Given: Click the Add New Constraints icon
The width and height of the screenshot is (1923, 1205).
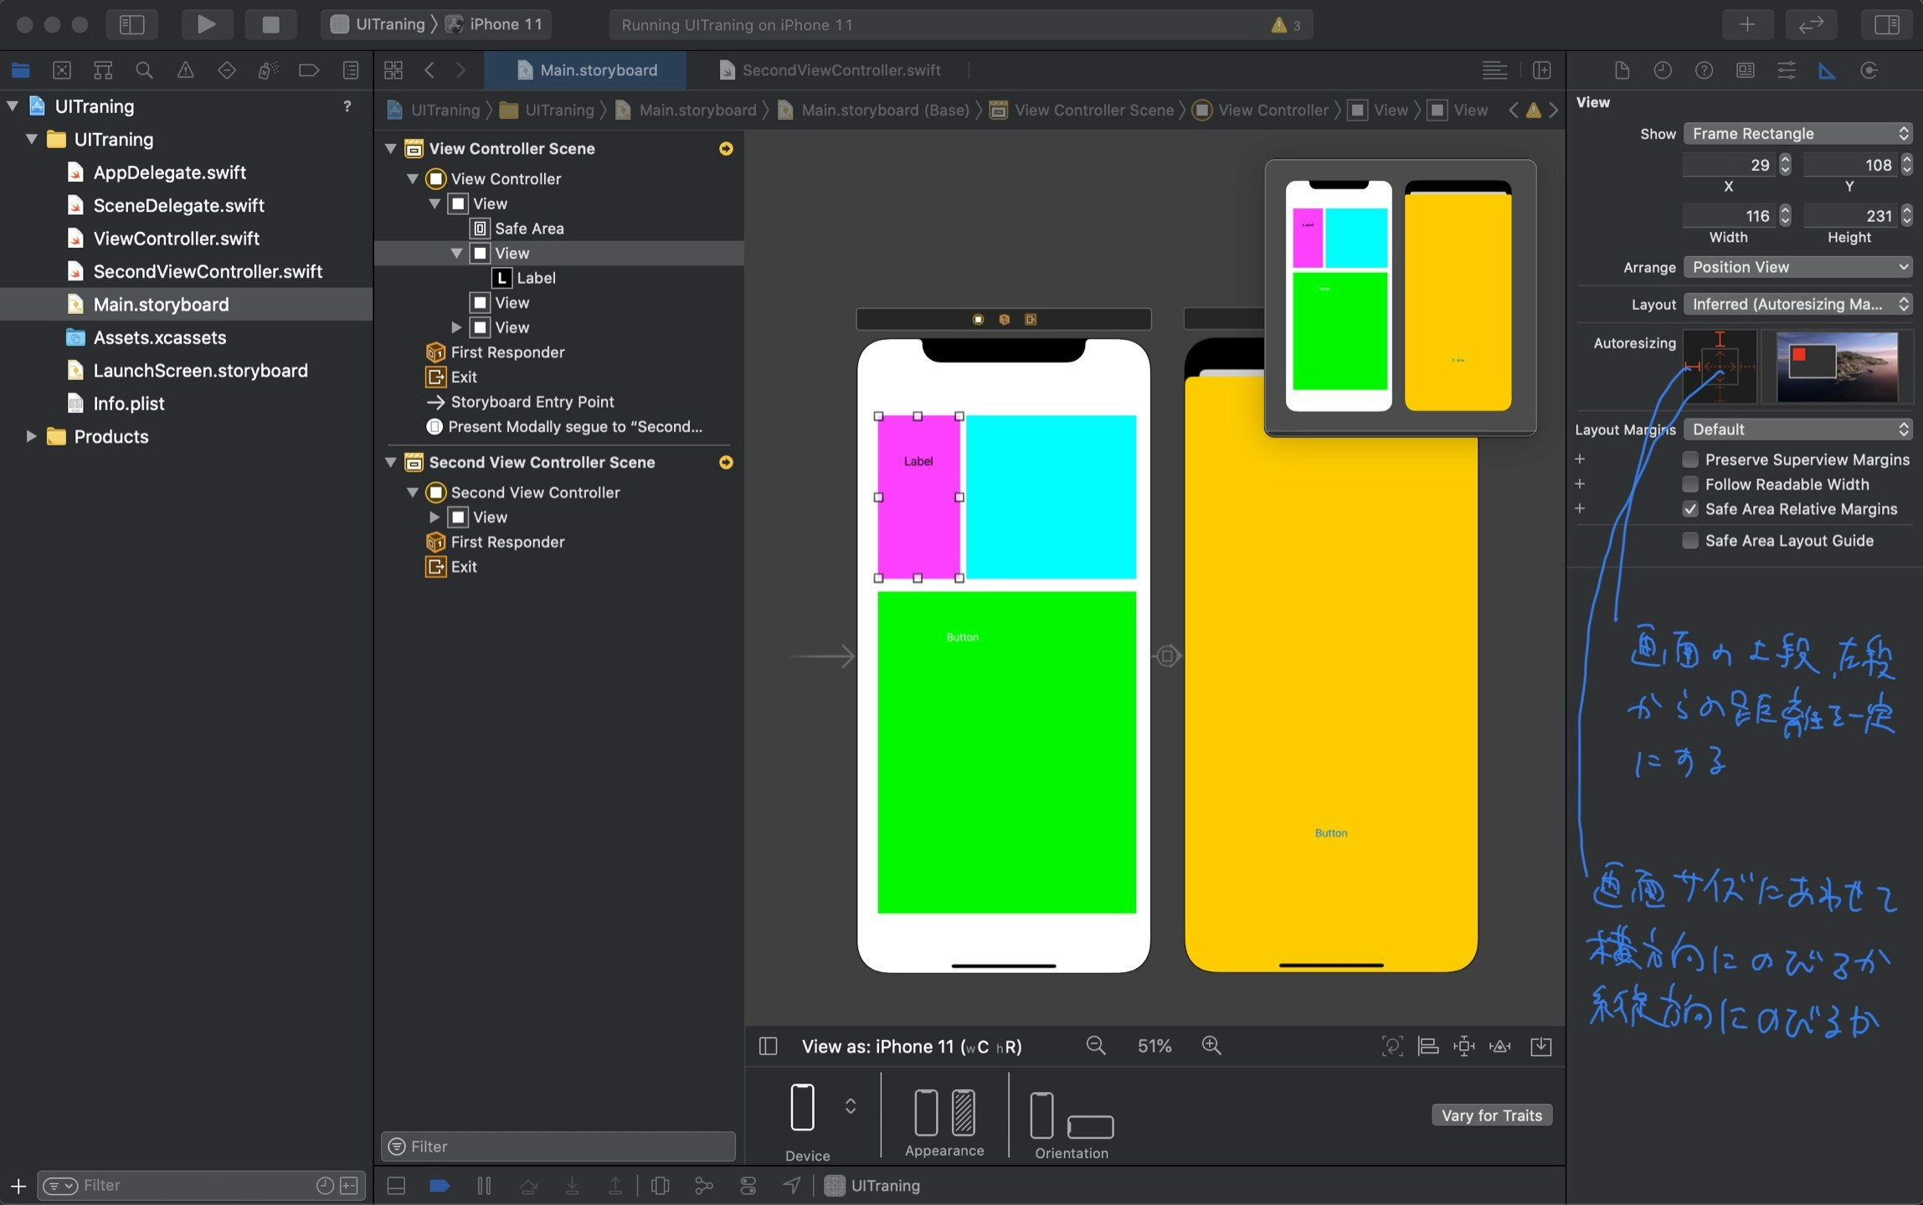Looking at the screenshot, I should tap(1463, 1045).
